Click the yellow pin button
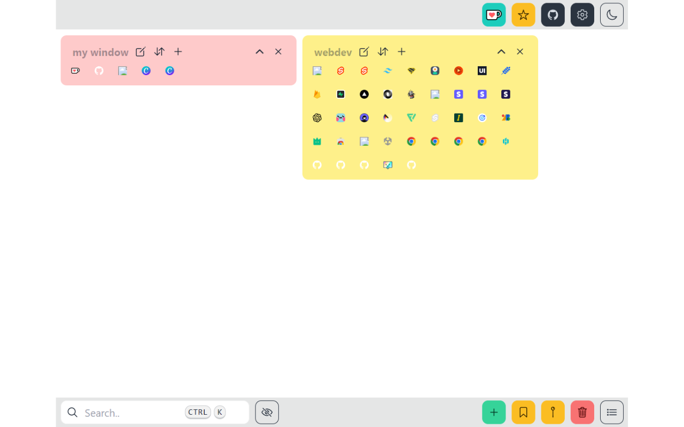This screenshot has height=427, width=684. click(x=553, y=412)
